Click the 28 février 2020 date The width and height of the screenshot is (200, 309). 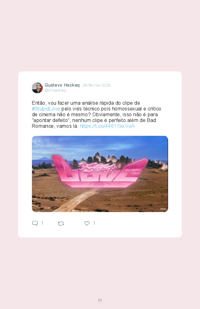tap(97, 85)
